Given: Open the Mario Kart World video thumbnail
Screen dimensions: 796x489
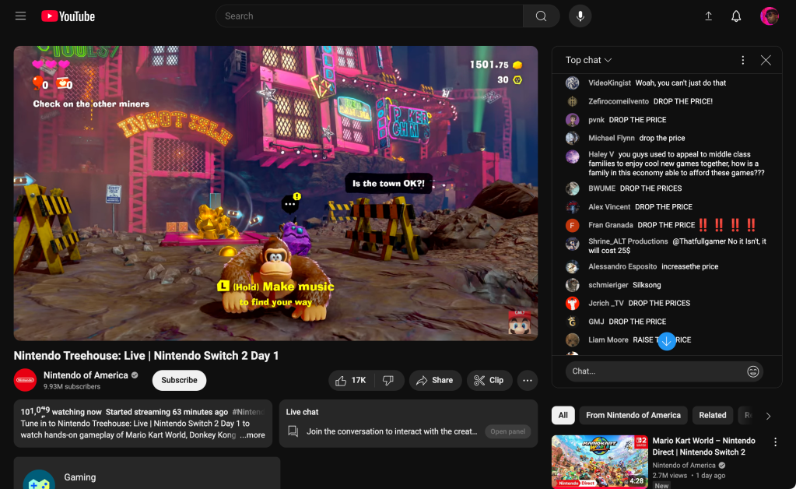Looking at the screenshot, I should [599, 461].
